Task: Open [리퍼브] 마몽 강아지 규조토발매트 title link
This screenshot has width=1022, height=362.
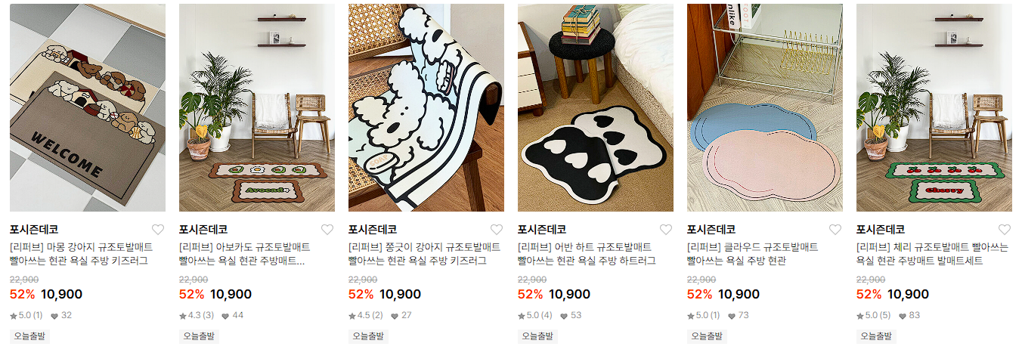Action: pos(81,247)
